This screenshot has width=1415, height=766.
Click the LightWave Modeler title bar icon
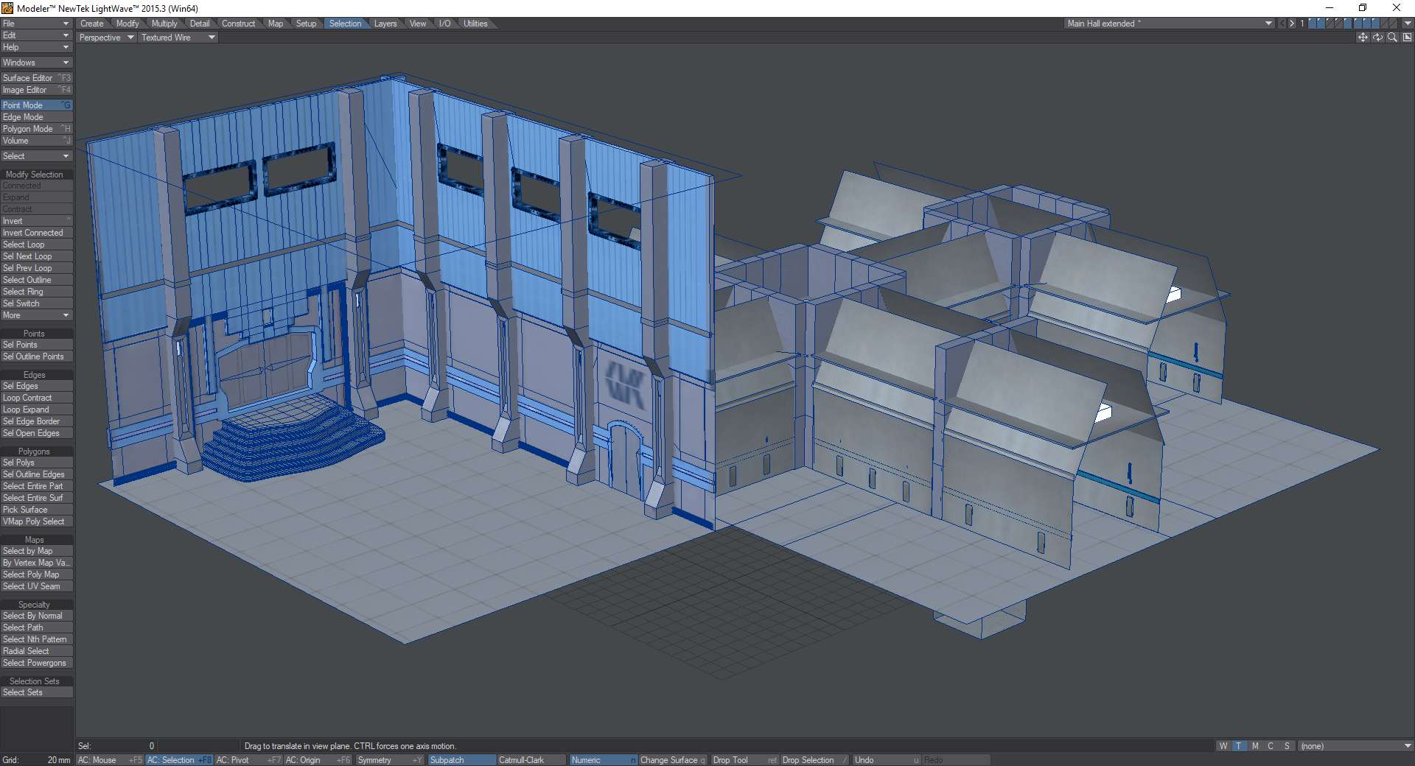tap(7, 8)
